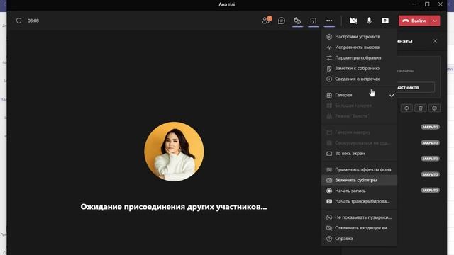
Task: Mute the microphone
Action: [369, 21]
